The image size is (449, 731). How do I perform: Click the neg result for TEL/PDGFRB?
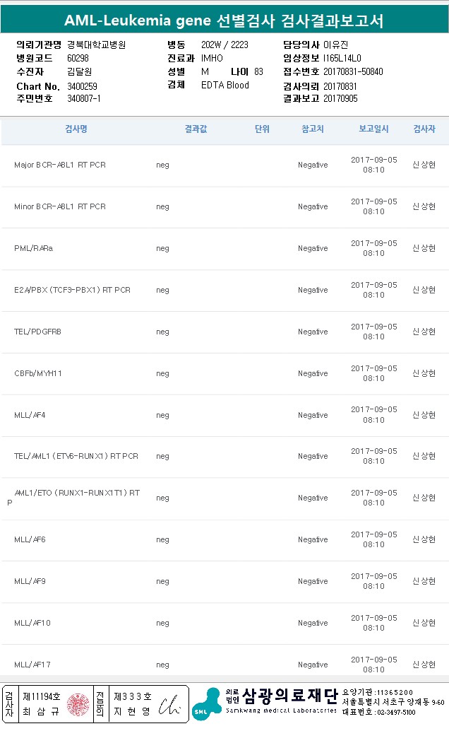[162, 332]
